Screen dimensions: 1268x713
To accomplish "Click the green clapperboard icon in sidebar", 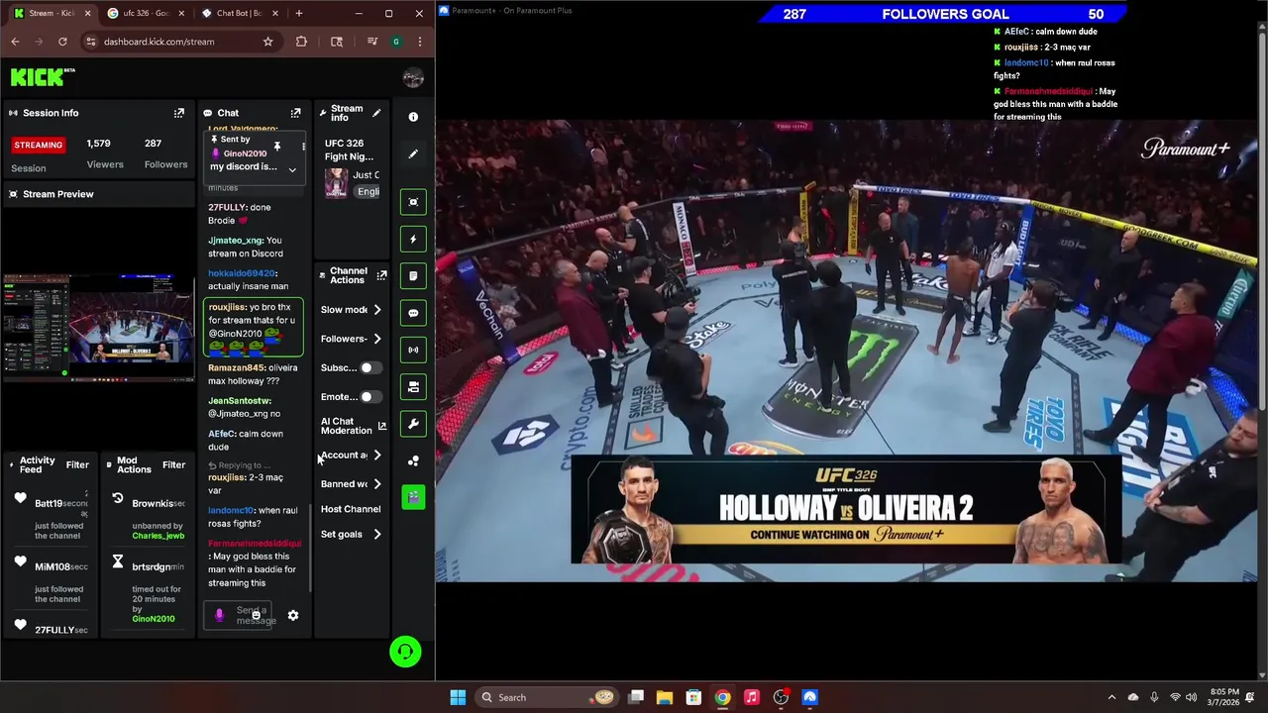I will pos(413,496).
